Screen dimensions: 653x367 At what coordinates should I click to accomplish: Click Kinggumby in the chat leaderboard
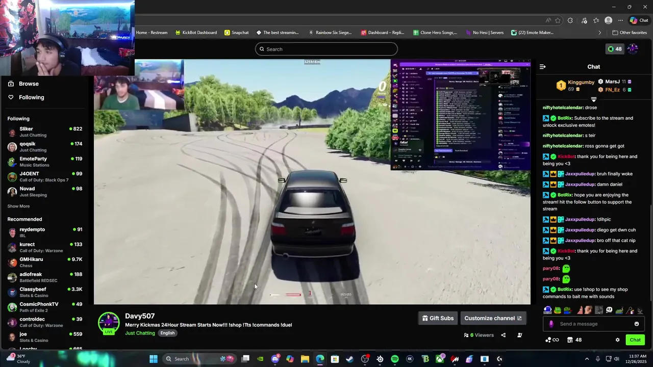tap(581, 83)
